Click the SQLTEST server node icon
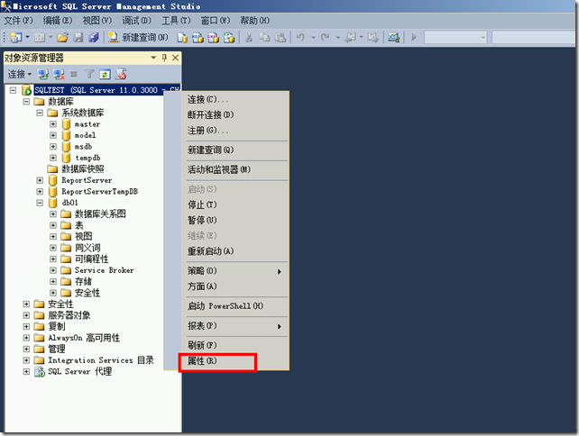 (x=26, y=91)
